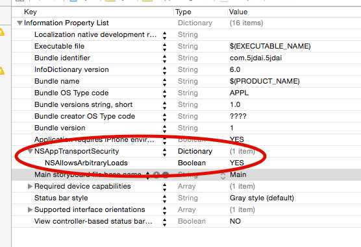
Task: Open key popup arrows for Bundle version row
Action: (164, 128)
